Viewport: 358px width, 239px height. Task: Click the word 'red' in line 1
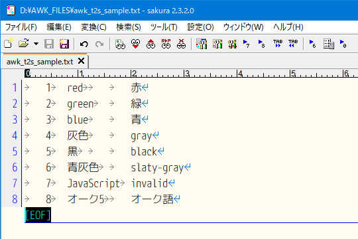[x=75, y=88]
